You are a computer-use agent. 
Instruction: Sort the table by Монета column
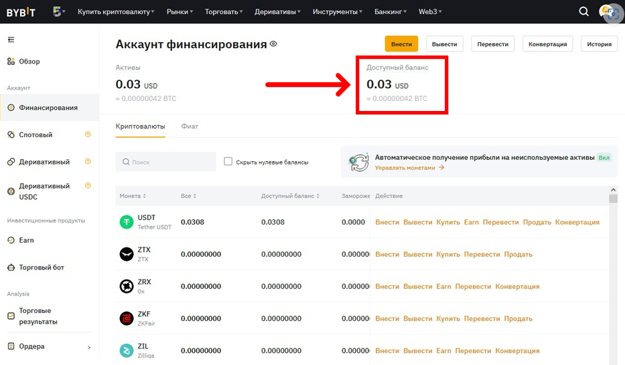point(133,196)
